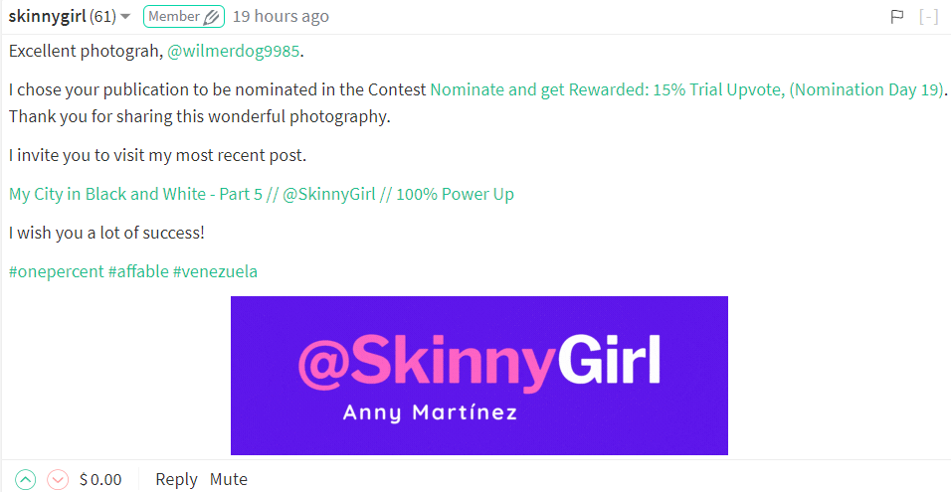
Task: Open My City in Black and White post
Action: [261, 194]
